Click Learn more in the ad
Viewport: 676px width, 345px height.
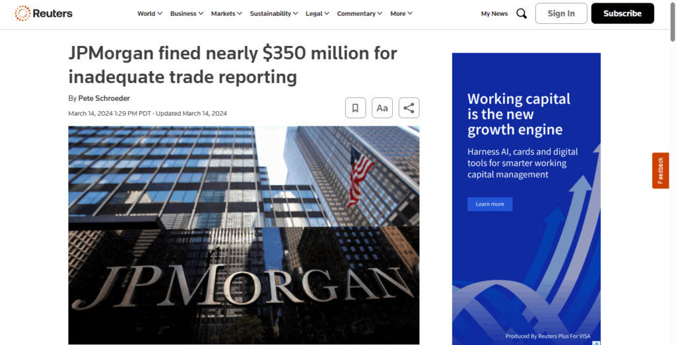pos(490,204)
